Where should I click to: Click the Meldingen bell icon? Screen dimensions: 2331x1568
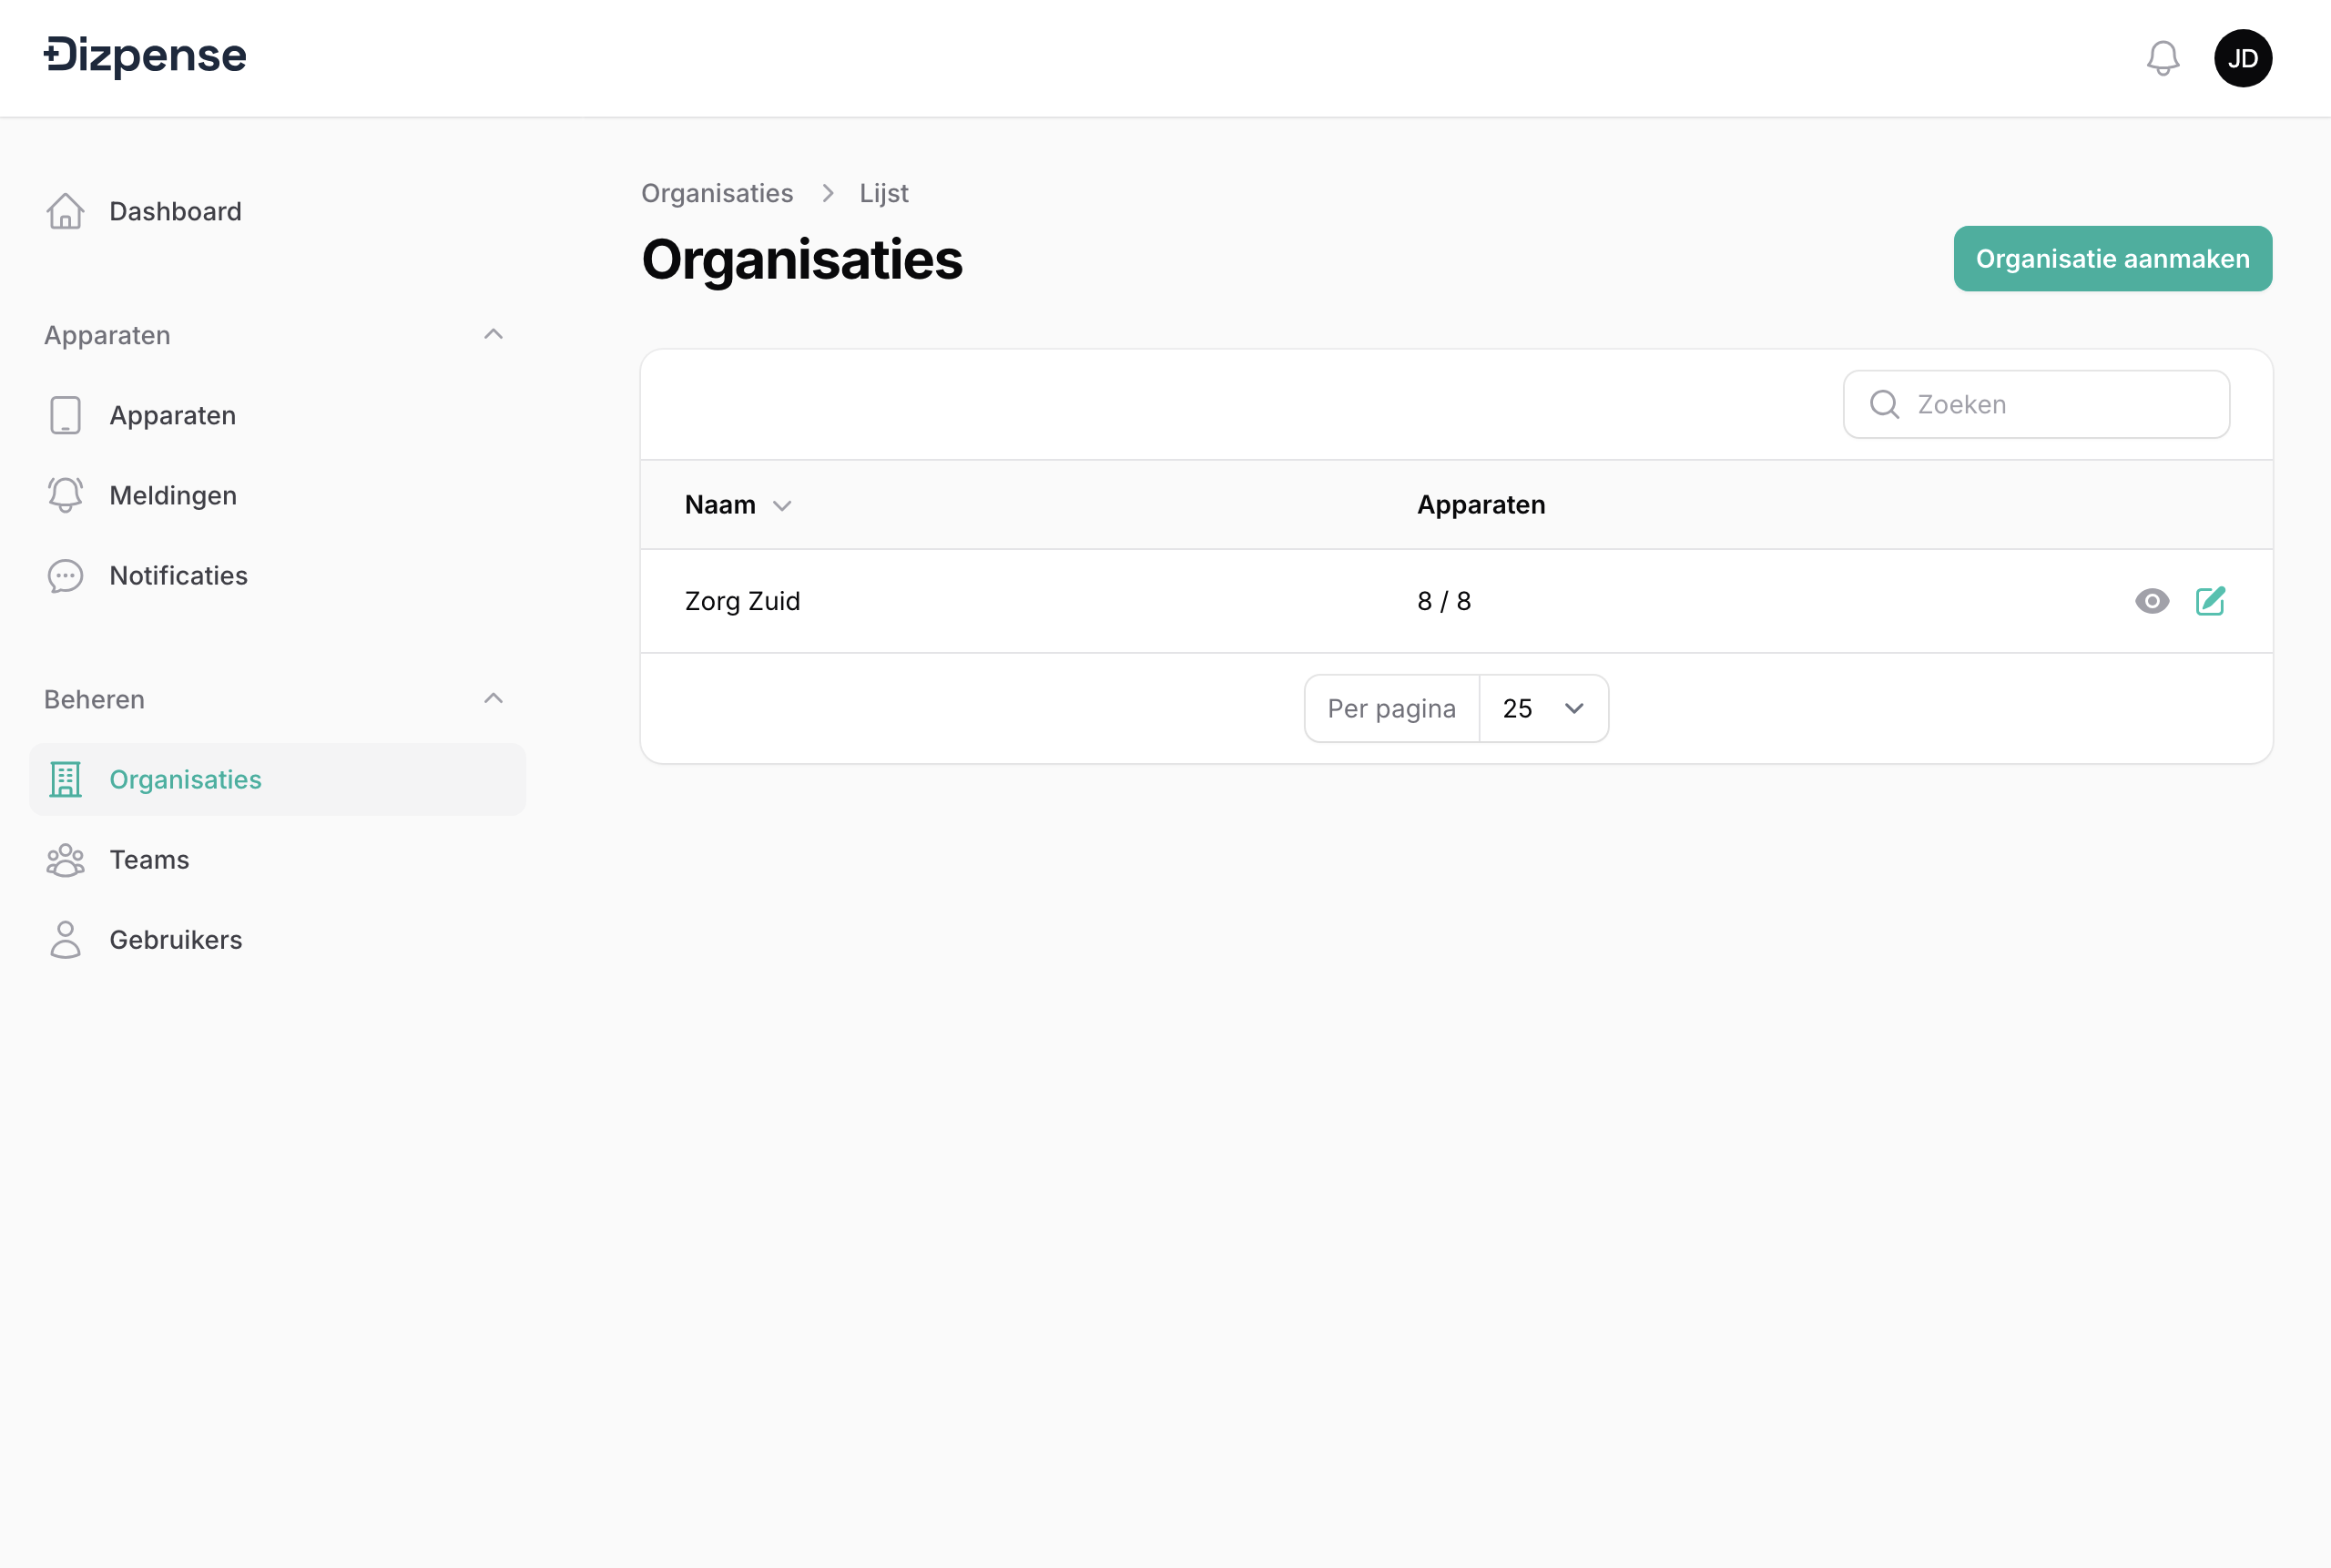[x=65, y=494]
